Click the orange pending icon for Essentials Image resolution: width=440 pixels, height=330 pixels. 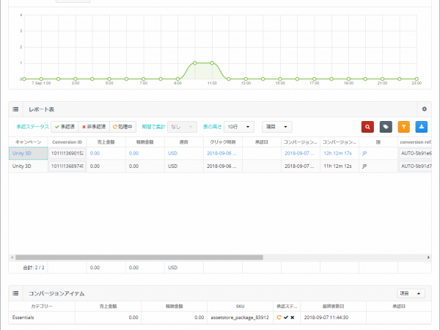point(279,318)
